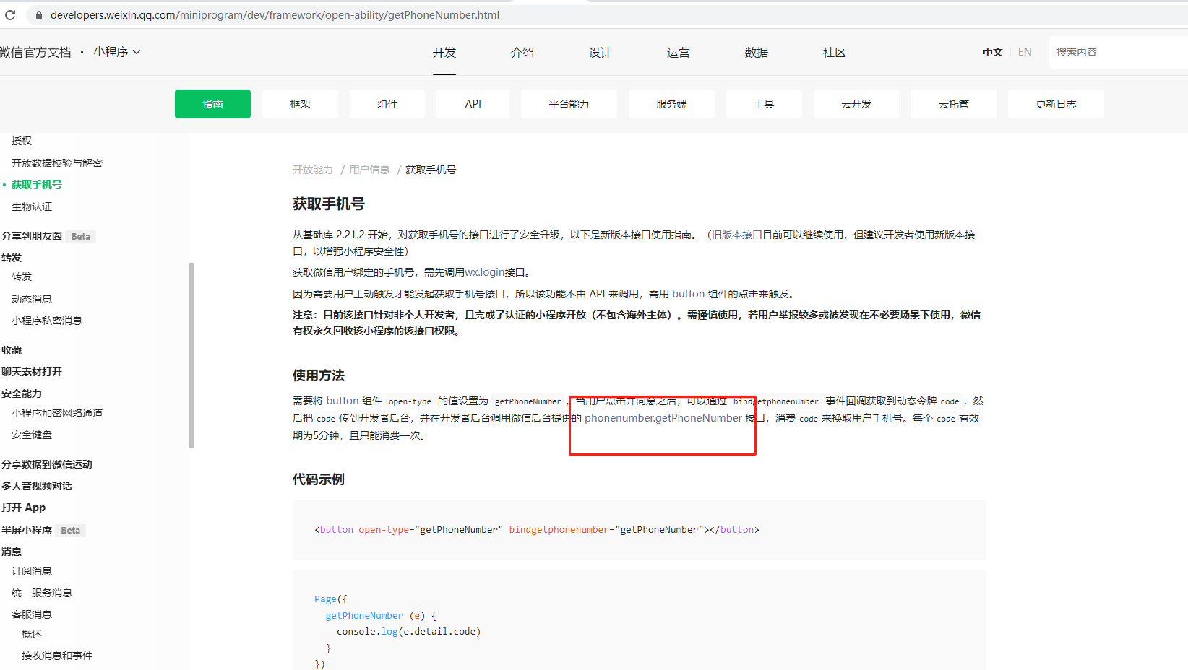Image resolution: width=1188 pixels, height=670 pixels.
Task: Open 安全能力 sidebar heading
Action: 22,393
